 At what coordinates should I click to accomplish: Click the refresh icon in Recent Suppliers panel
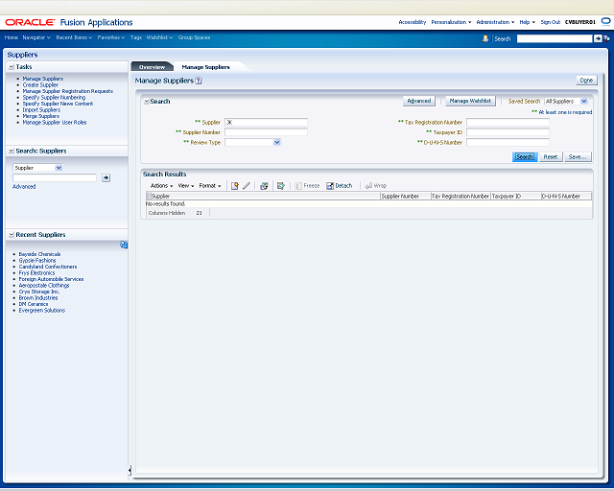click(x=124, y=245)
